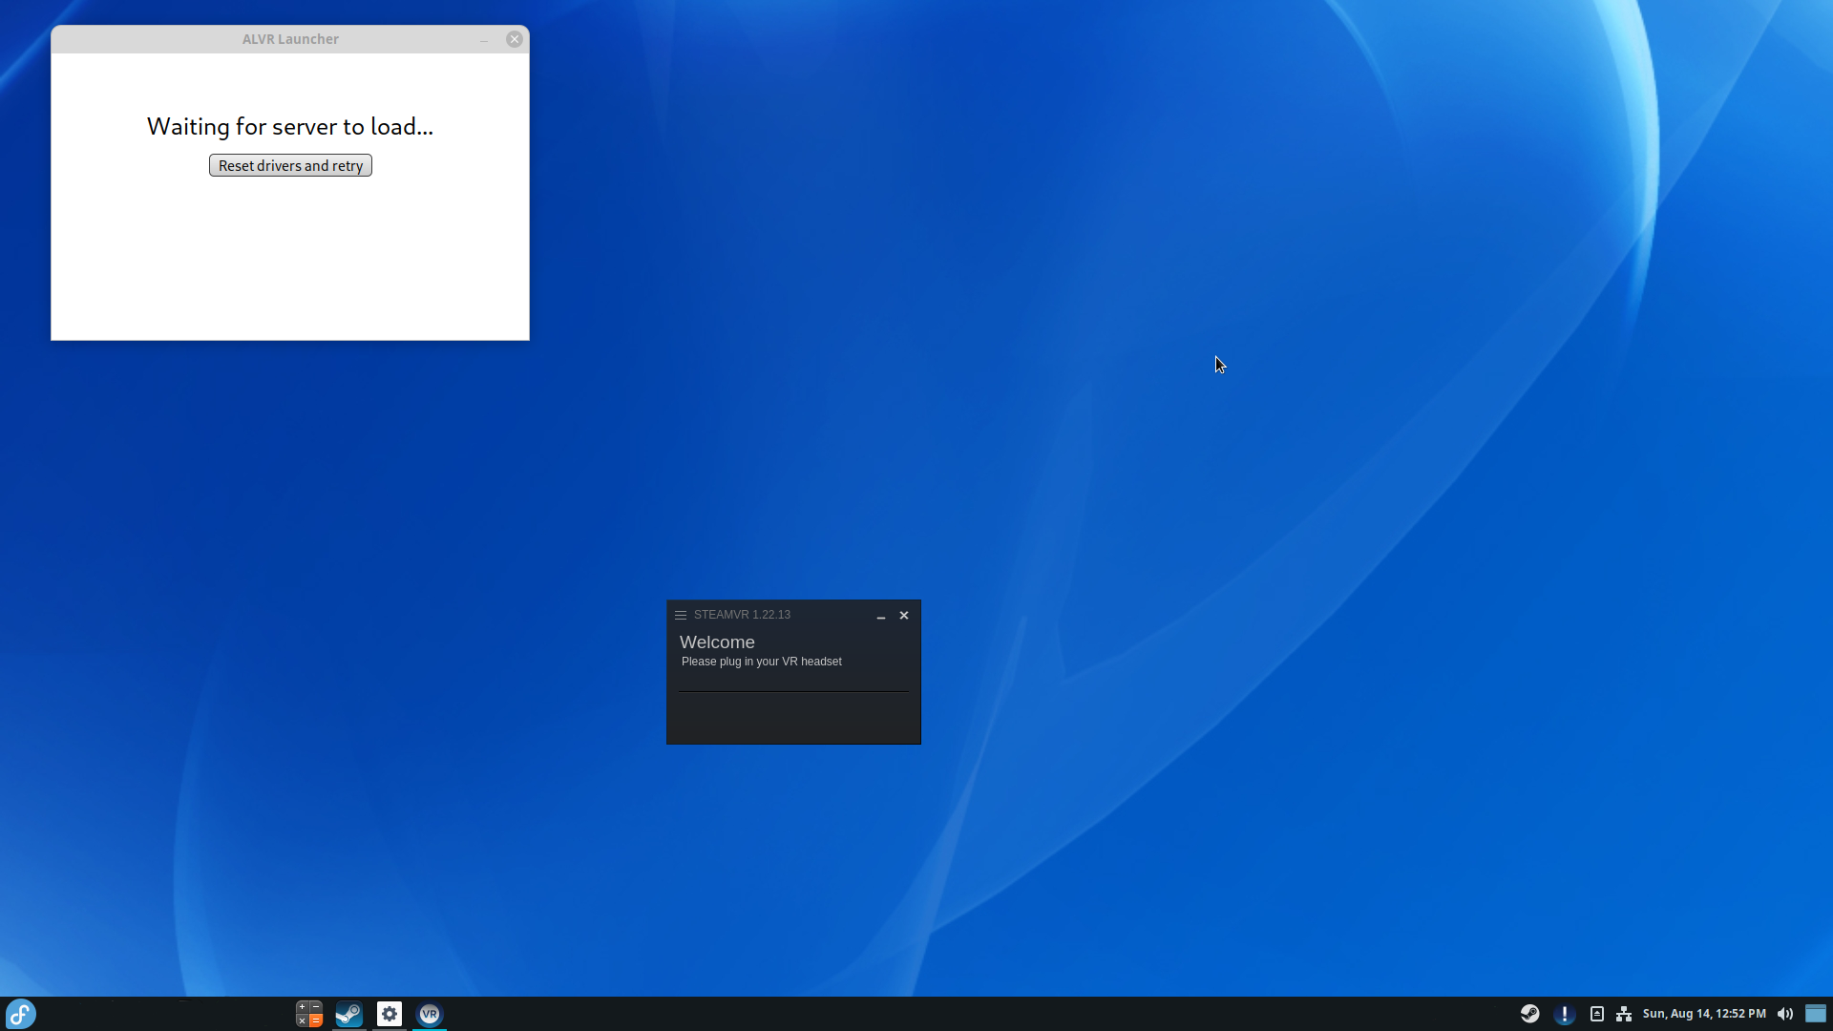Open the Steam icon in the taskbar
The width and height of the screenshot is (1833, 1031).
coord(348,1014)
